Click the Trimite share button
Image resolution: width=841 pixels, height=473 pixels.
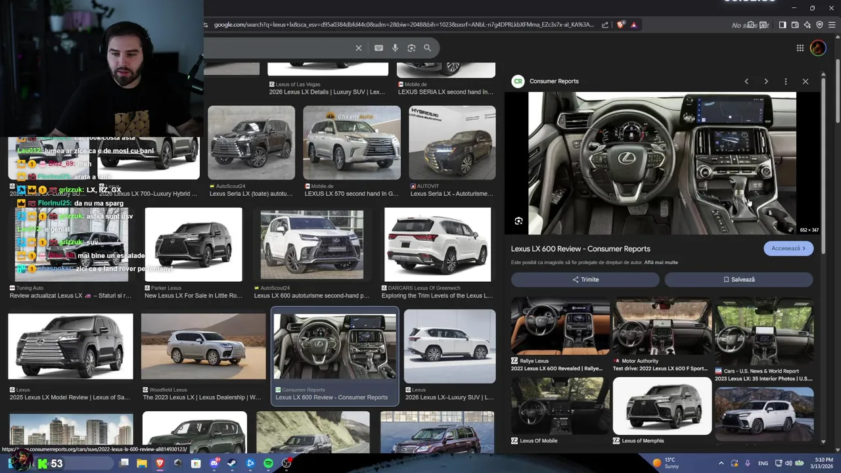point(585,279)
